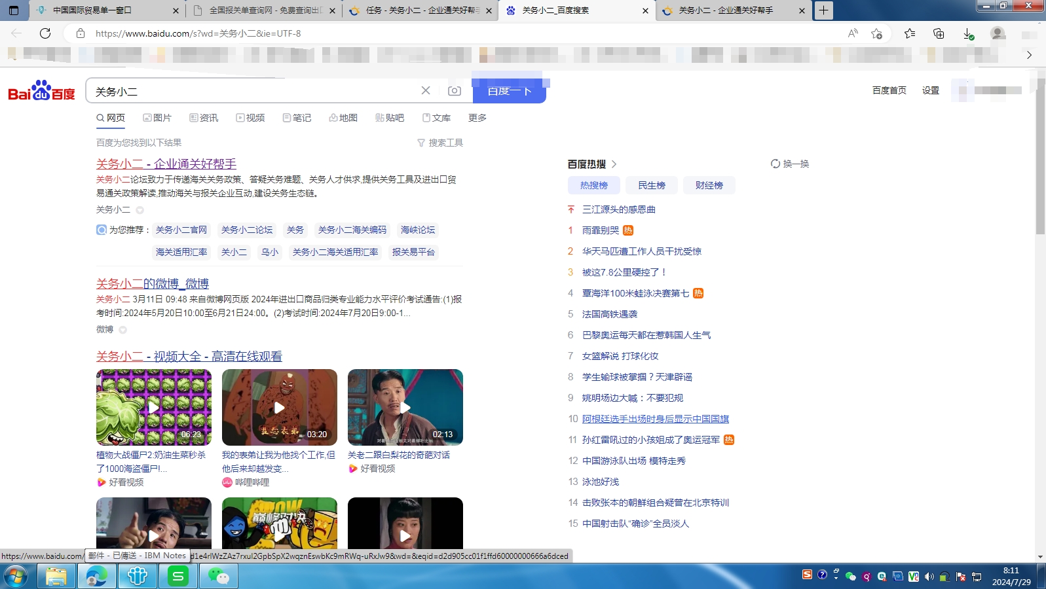Switch to the 笔记 search tab
The width and height of the screenshot is (1046, 589).
[x=297, y=118]
